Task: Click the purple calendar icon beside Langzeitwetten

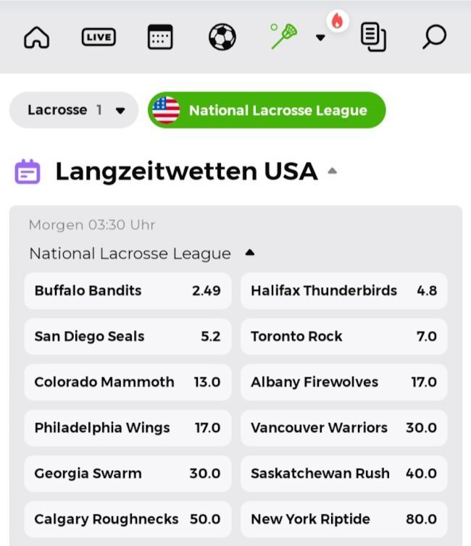Action: (28, 172)
